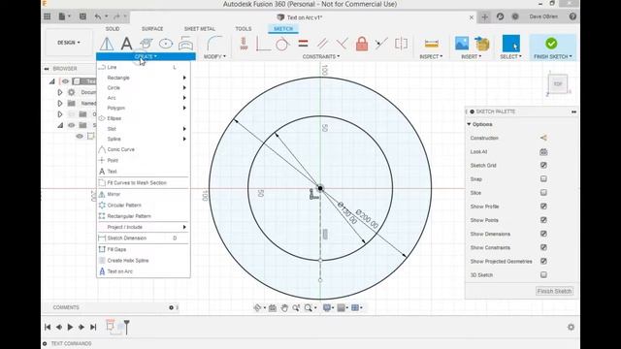The height and width of the screenshot is (349, 621).
Task: Click the timeline settings gear icon
Action: pyautogui.click(x=571, y=328)
